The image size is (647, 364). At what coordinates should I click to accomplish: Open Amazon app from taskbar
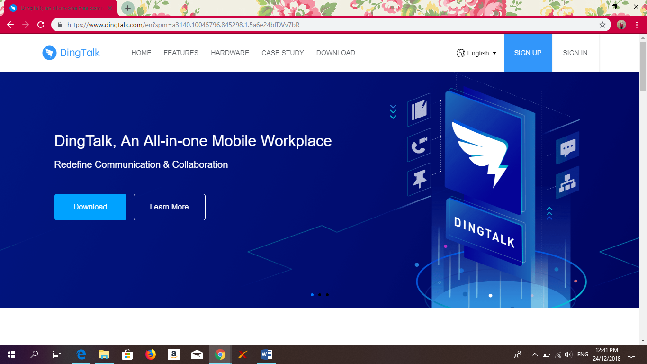(174, 355)
